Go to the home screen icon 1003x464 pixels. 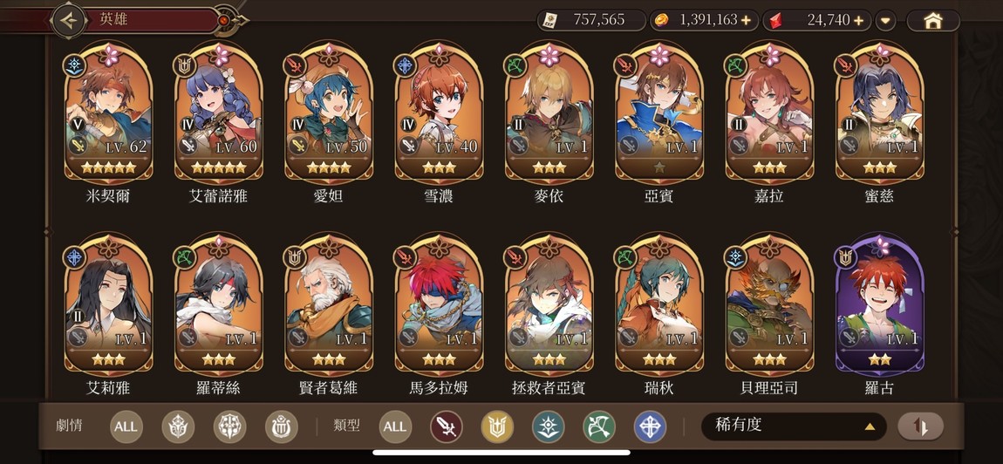pyautogui.click(x=933, y=20)
